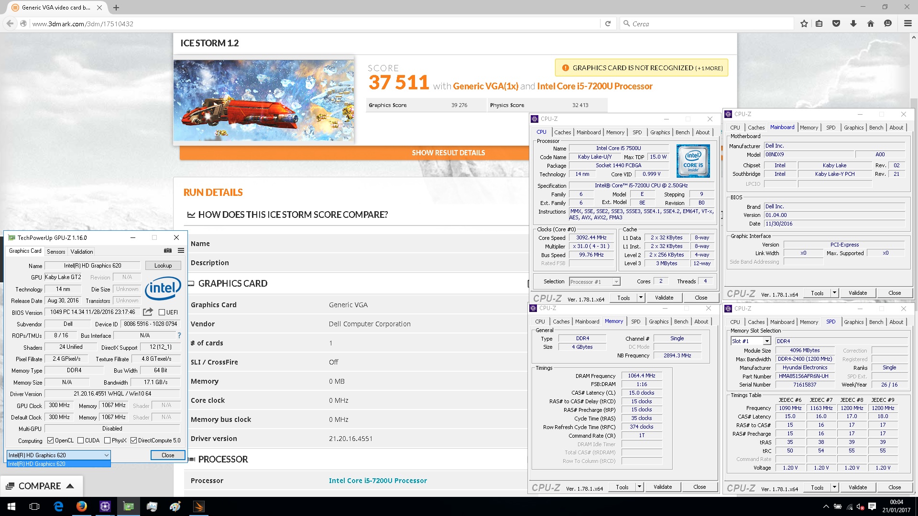Viewport: 918px width, 516px height.
Task: Open the Windows Start menu
Action: coord(11,506)
